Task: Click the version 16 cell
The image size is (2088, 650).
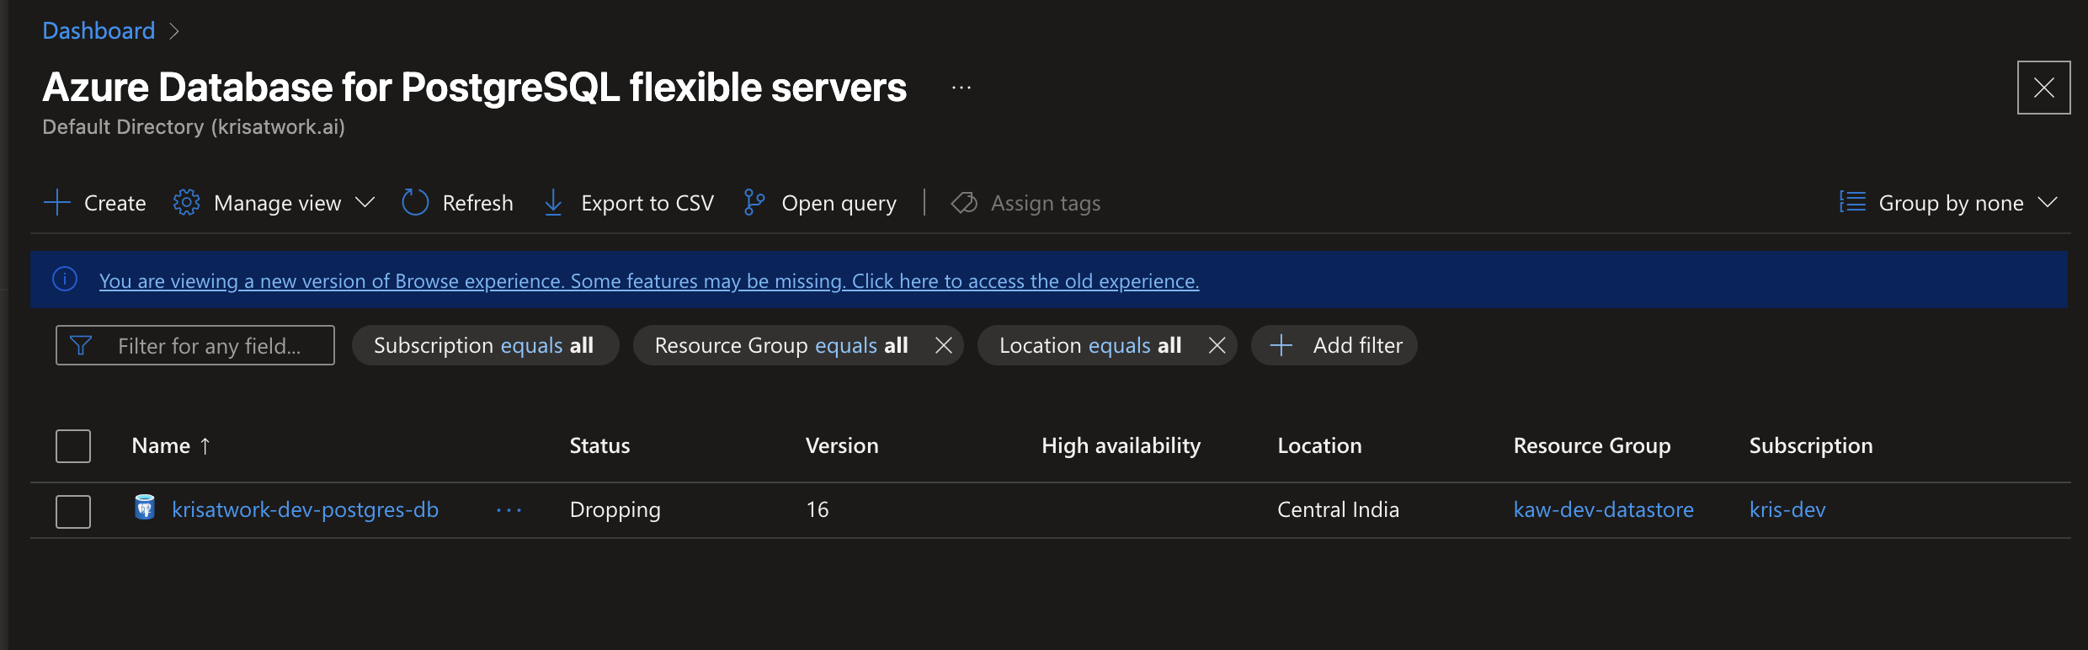Action: tap(818, 509)
